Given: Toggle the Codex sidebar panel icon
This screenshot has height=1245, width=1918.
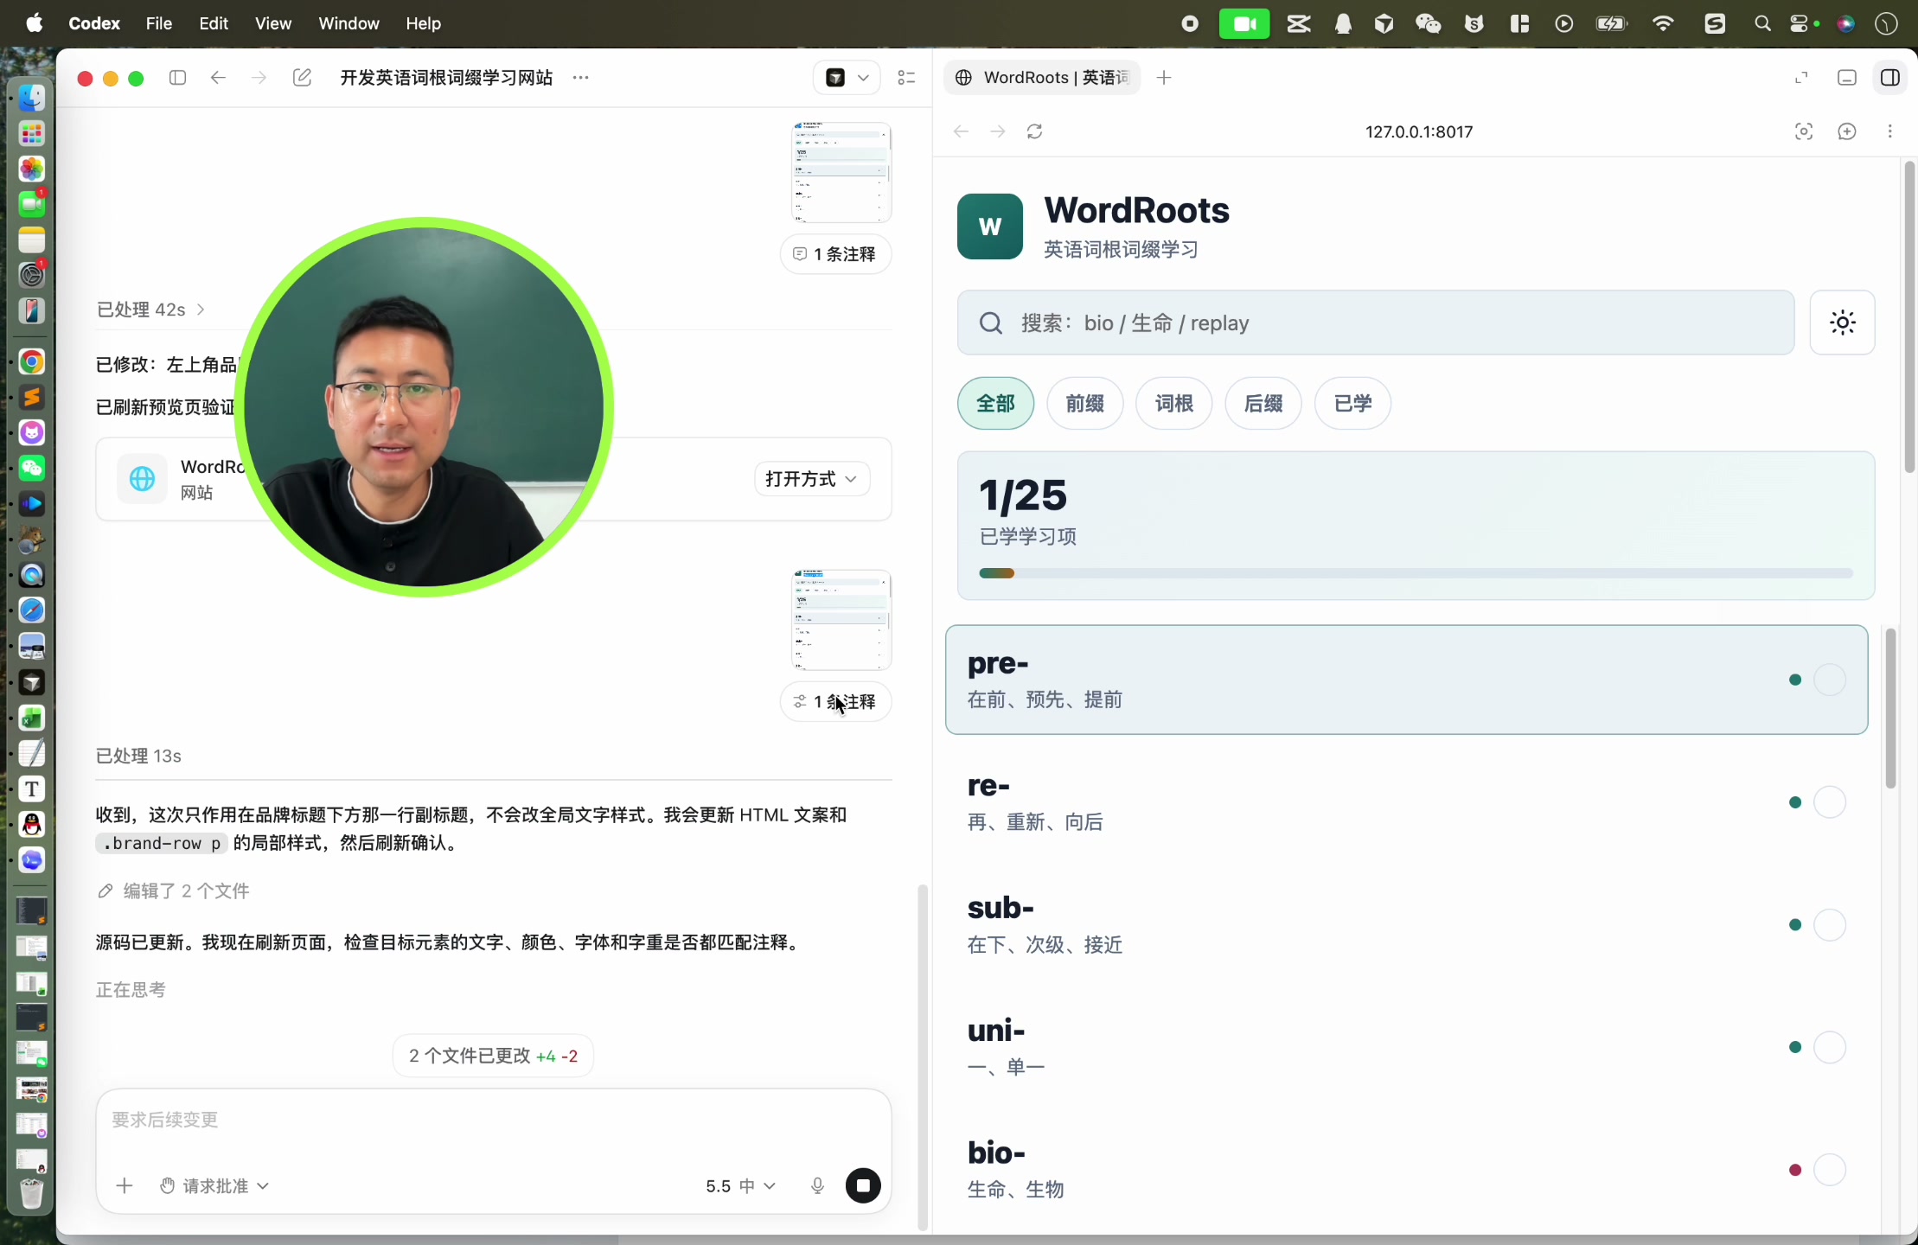Looking at the screenshot, I should [x=177, y=78].
